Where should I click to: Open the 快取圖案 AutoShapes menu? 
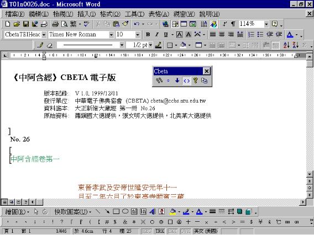tap(73, 212)
